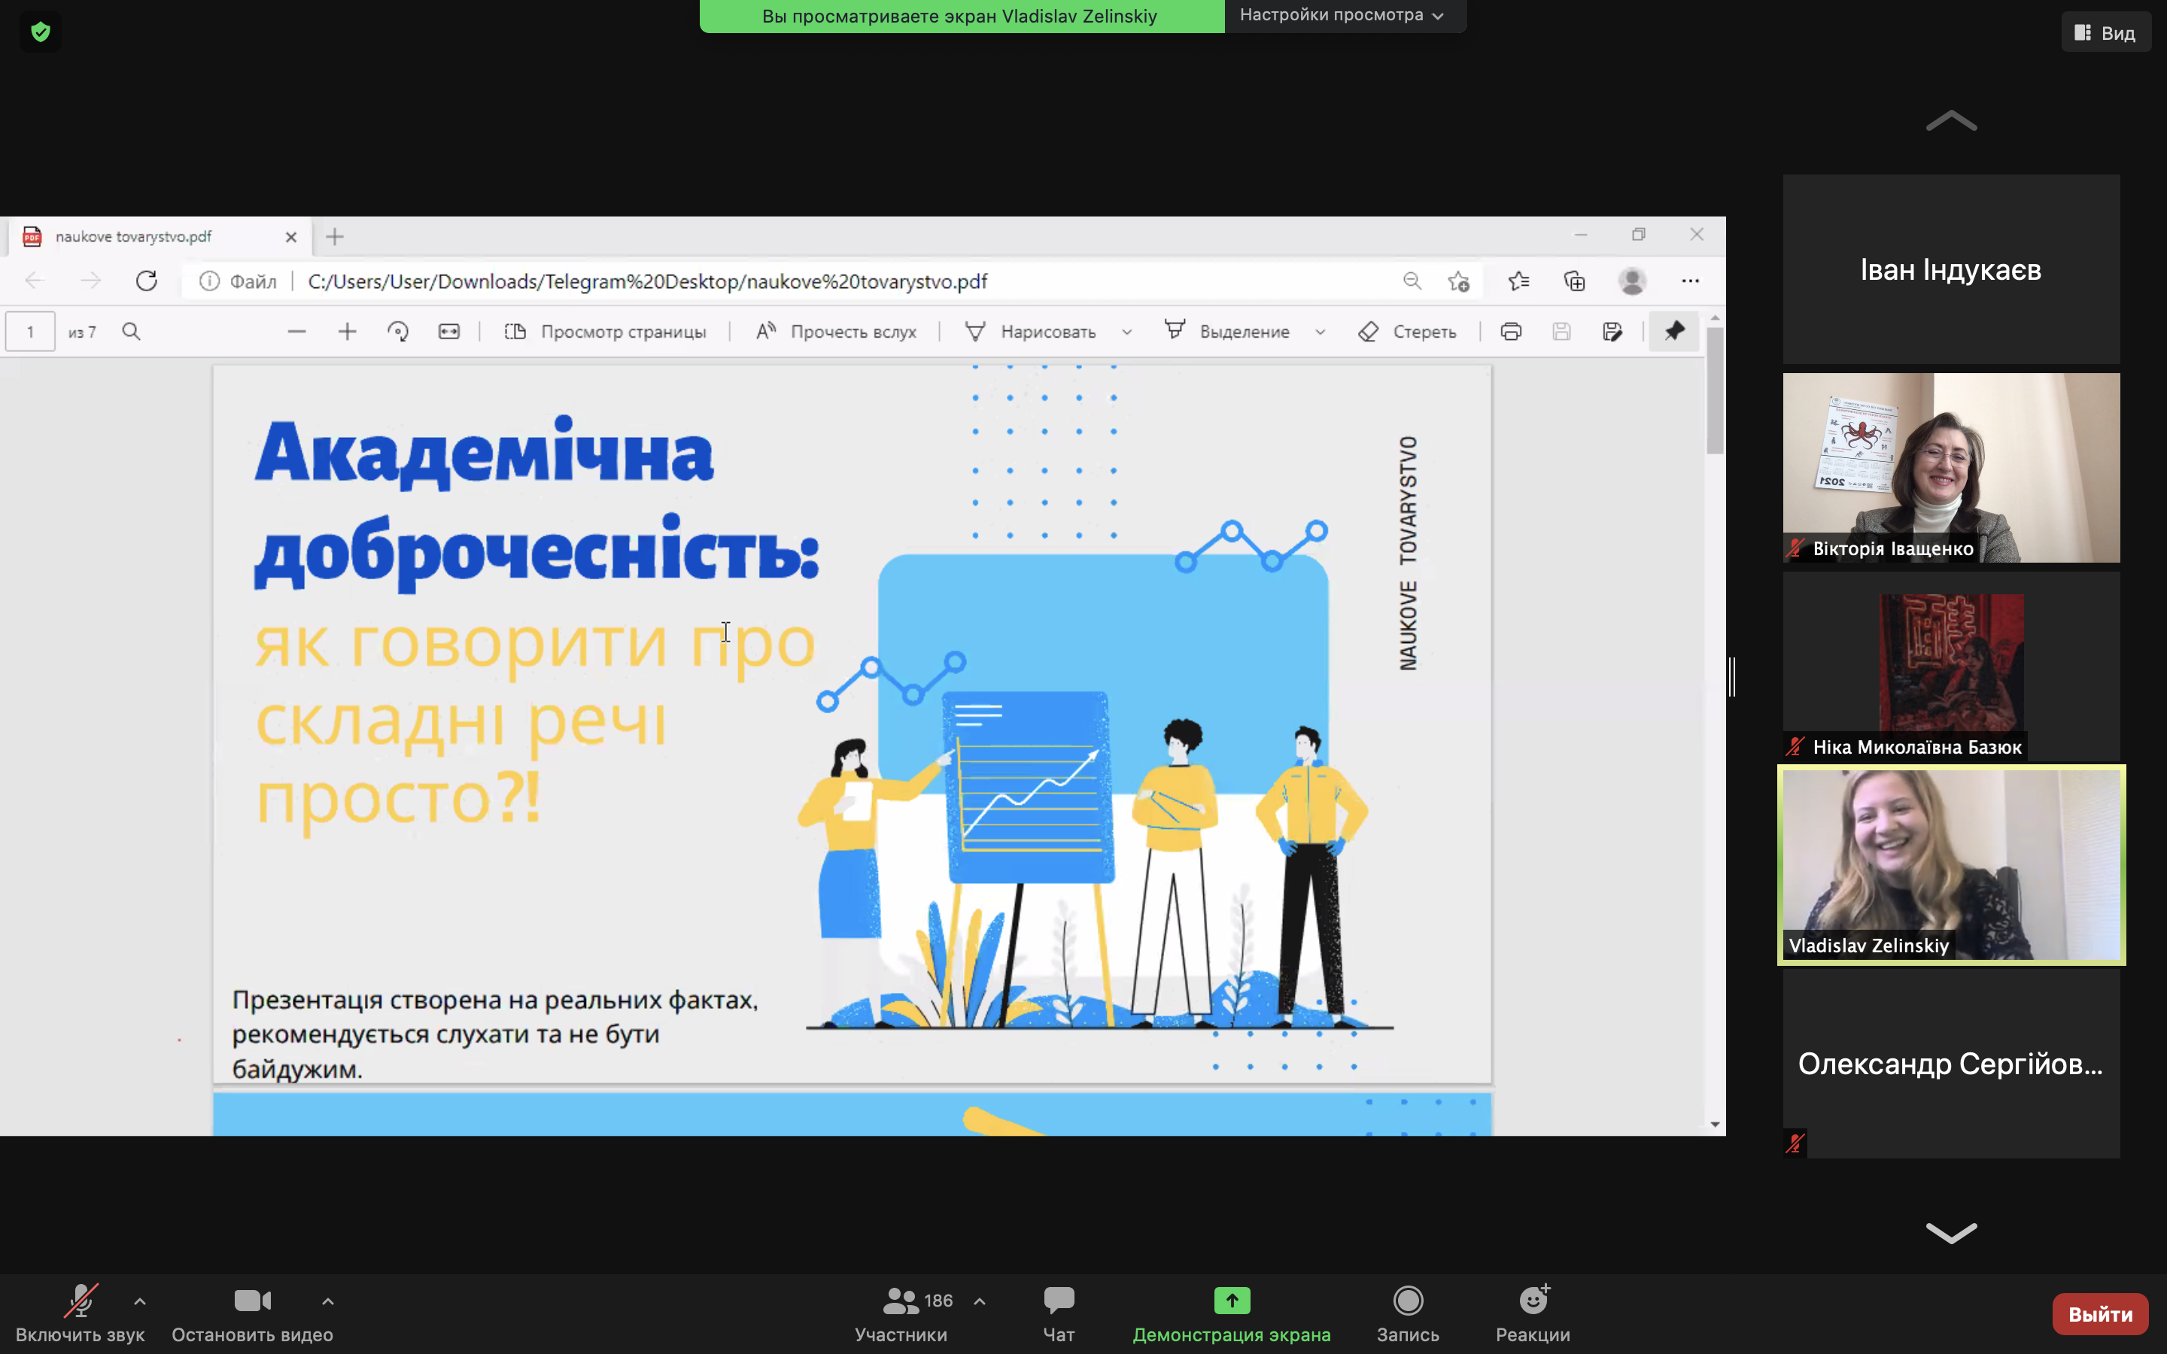
Task: Click the panel resize divider handle
Action: 1733,676
